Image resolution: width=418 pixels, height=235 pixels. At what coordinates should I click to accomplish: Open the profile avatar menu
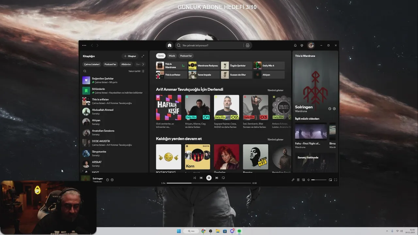(x=311, y=45)
